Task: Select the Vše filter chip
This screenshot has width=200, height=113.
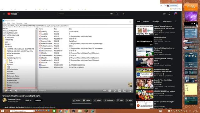Action: (x=138, y=22)
